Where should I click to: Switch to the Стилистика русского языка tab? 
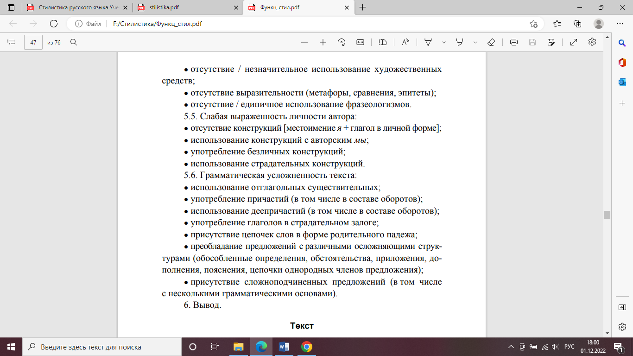pyautogui.click(x=76, y=7)
